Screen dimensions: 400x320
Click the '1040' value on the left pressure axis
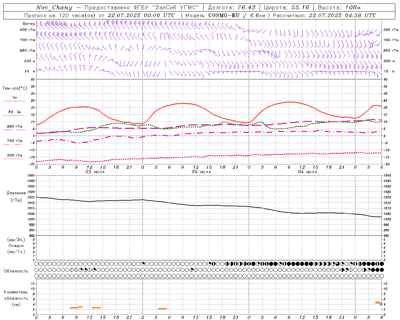click(x=31, y=176)
